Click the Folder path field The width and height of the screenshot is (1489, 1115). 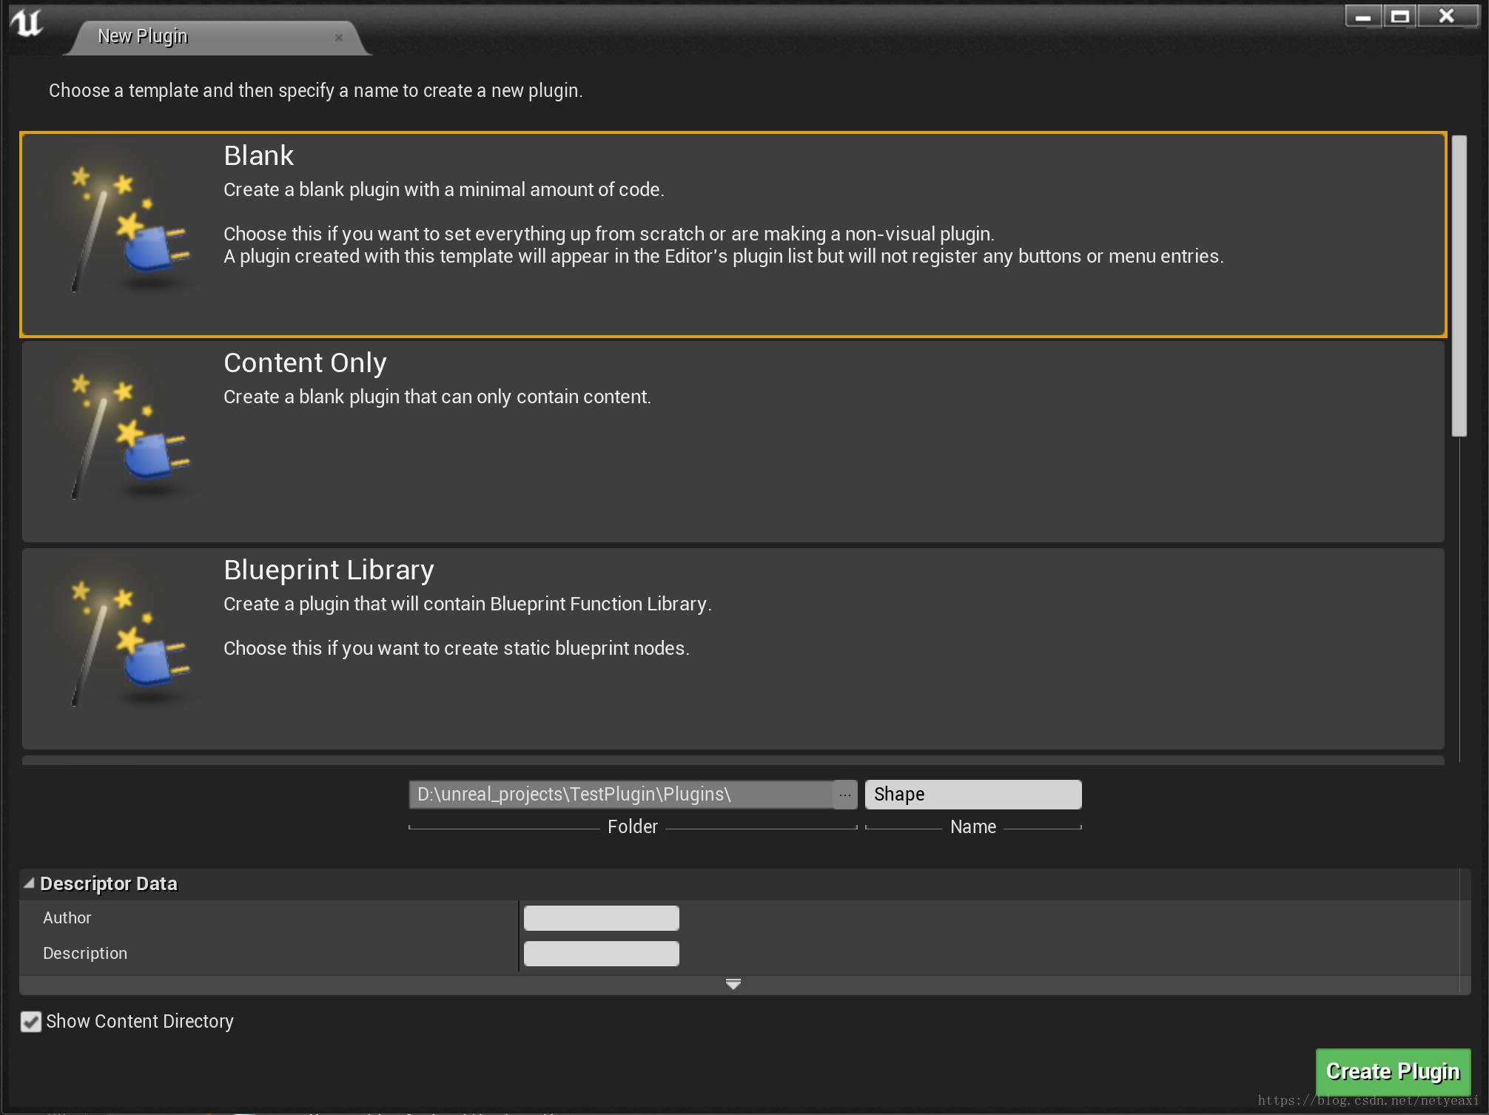coord(622,794)
